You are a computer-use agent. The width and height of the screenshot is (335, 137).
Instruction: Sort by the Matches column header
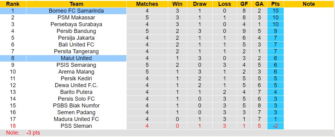(147, 4)
